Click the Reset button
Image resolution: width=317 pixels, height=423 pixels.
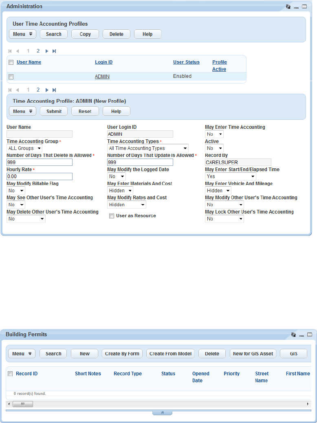point(85,111)
